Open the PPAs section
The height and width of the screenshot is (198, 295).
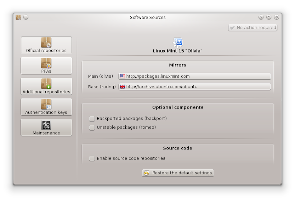click(46, 66)
